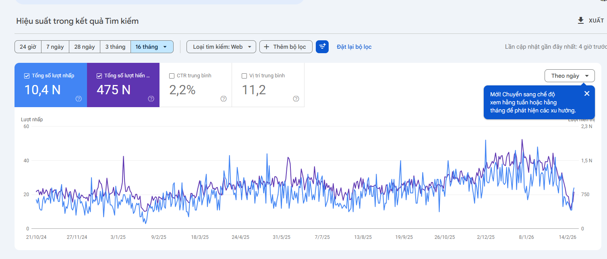Open the Theo ngày view dropdown
Image resolution: width=607 pixels, height=259 pixels.
569,76
